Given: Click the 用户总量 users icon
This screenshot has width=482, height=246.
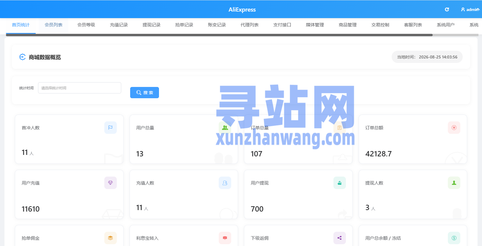Looking at the screenshot, I should 225,128.
